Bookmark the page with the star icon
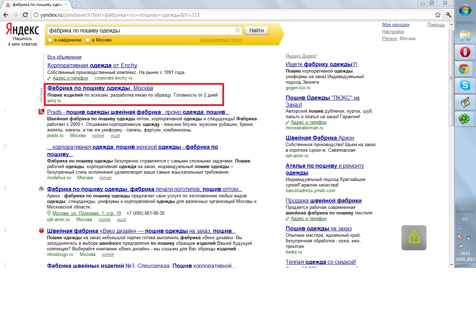The image size is (476, 334). pos(438,15)
